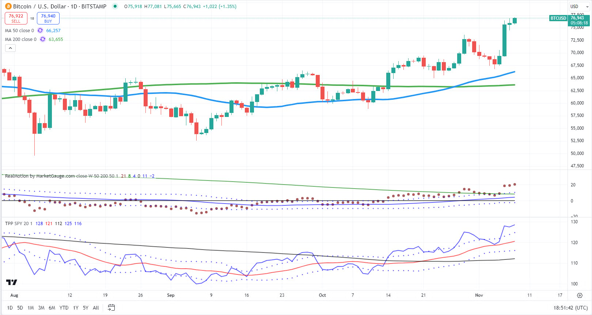This screenshot has width=592, height=315.
Task: Select the 5D time range
Action: click(20, 308)
